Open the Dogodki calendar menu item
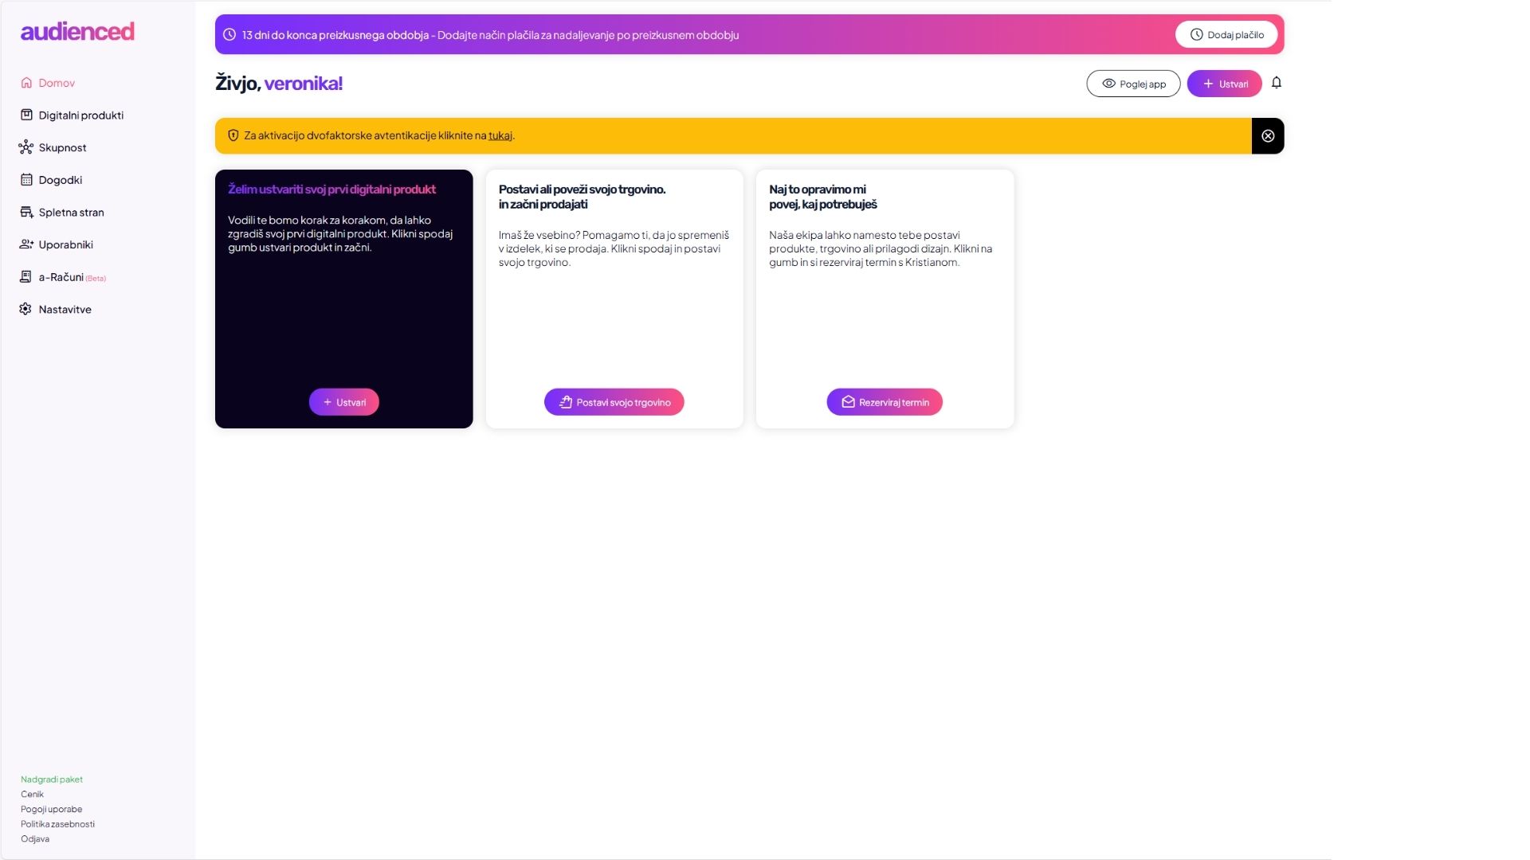 (60, 180)
